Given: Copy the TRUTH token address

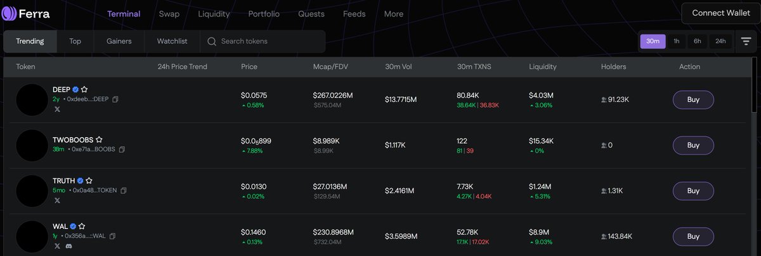Looking at the screenshot, I should tap(124, 190).
